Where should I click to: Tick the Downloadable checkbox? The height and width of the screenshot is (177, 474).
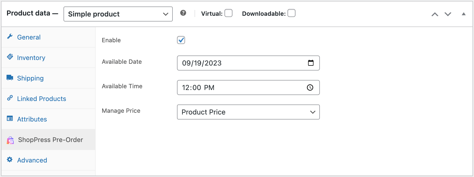pos(291,13)
